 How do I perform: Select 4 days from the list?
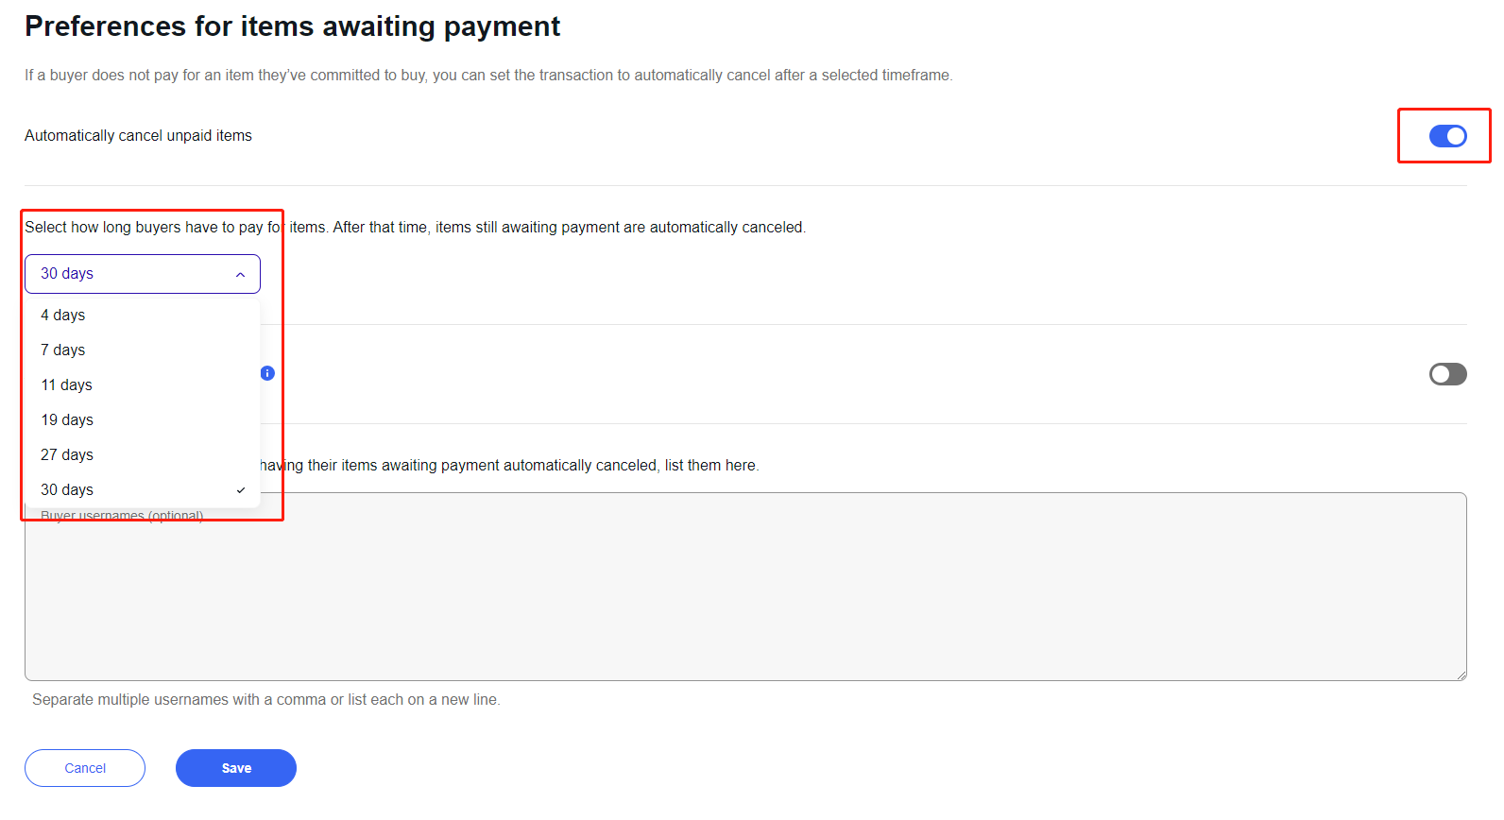tap(63, 316)
